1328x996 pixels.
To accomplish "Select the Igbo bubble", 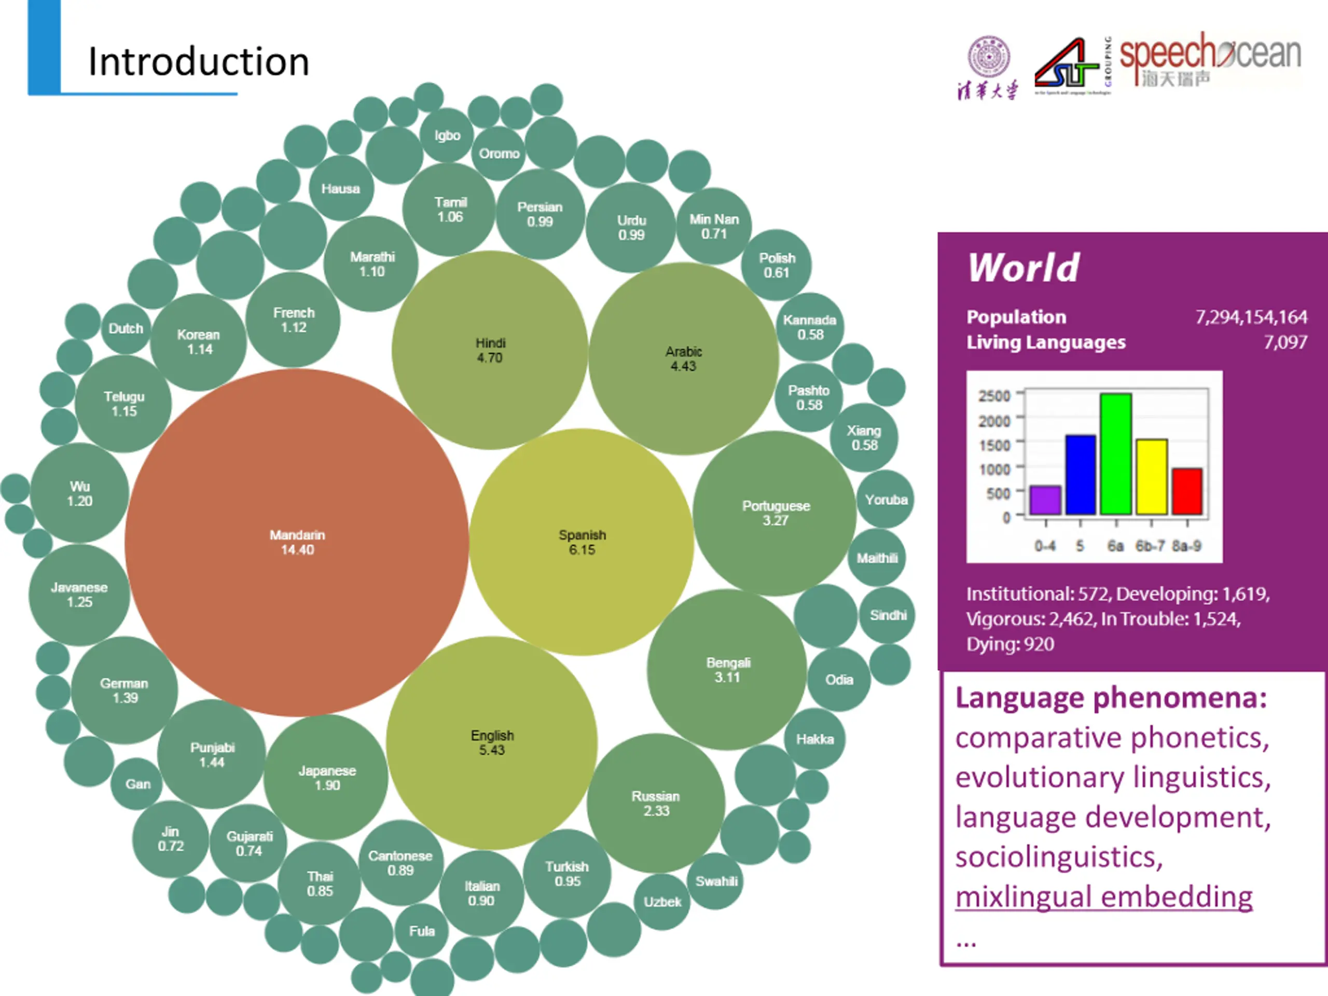I will [x=447, y=136].
